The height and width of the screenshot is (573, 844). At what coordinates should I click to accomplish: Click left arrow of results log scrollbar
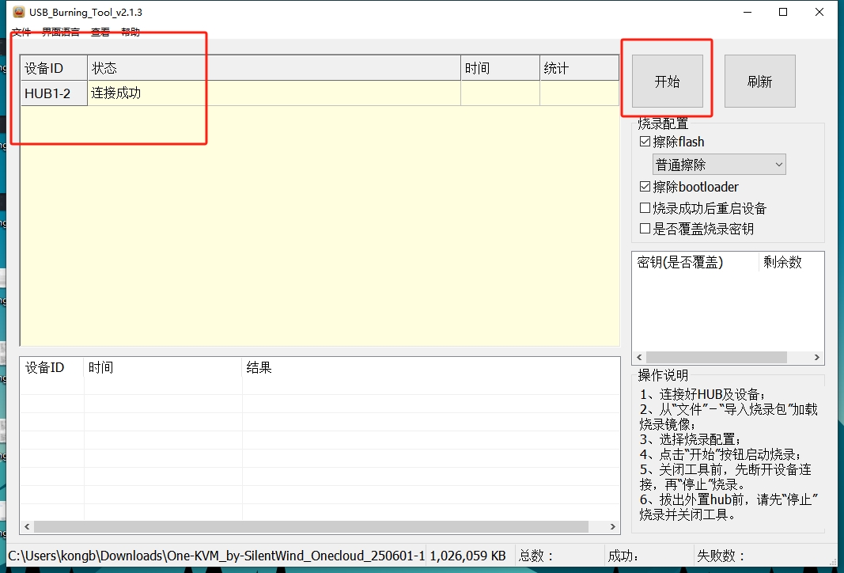(27, 526)
